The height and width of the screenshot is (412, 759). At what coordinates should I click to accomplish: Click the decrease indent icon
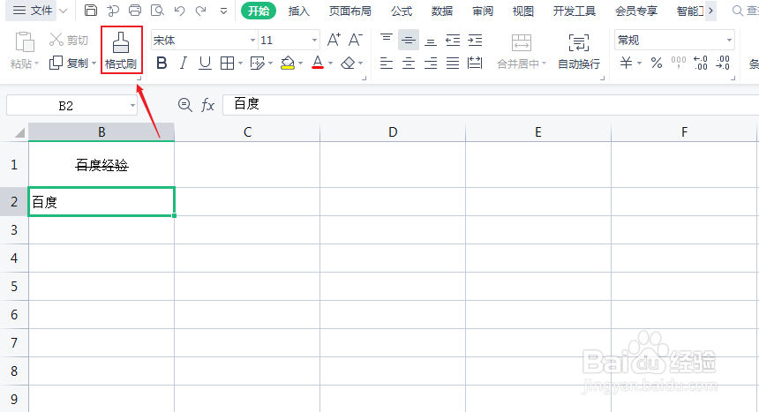[x=453, y=40]
